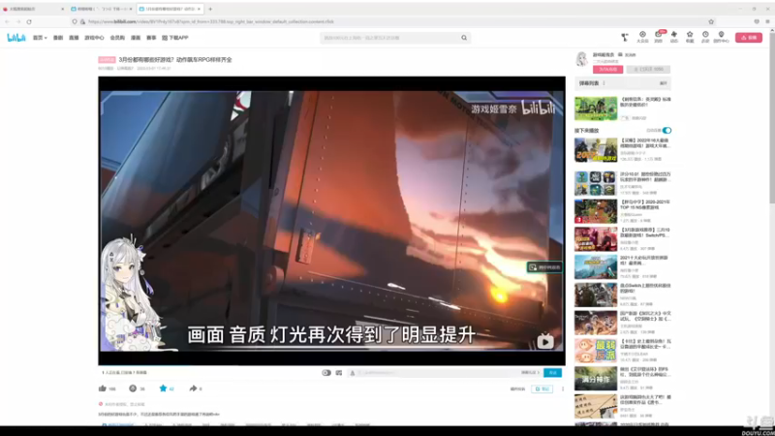
Task: Click the three-dot icon beside 弹幕列表
Action: tap(604, 83)
